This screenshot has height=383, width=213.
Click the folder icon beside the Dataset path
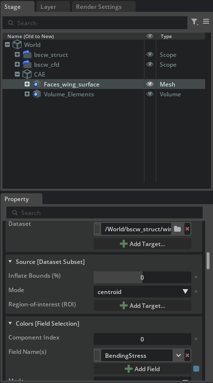(x=177, y=229)
